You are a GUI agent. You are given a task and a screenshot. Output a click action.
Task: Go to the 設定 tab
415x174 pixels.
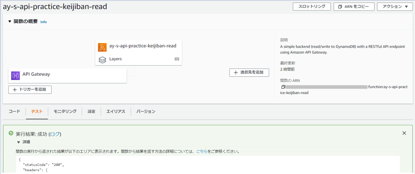click(x=91, y=112)
